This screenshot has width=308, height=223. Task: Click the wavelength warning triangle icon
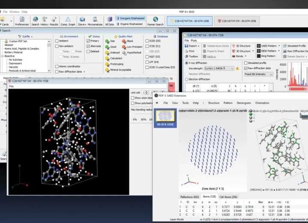pos(237,69)
